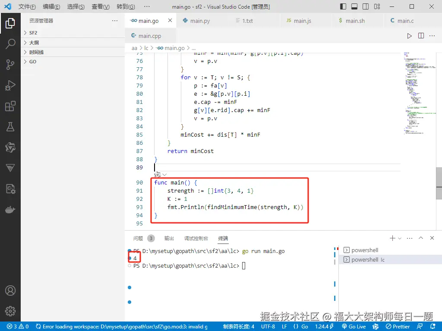This screenshot has height=331, width=442.
Task: Open the 问题 problems panel tab
Action: 138,238
